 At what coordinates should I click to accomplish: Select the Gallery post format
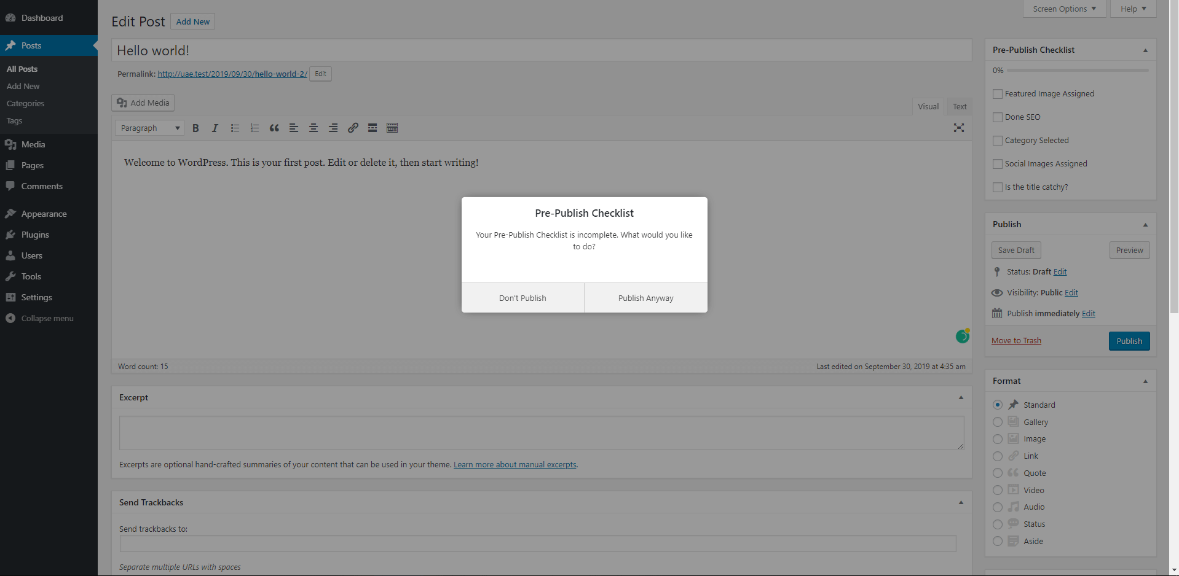click(998, 422)
